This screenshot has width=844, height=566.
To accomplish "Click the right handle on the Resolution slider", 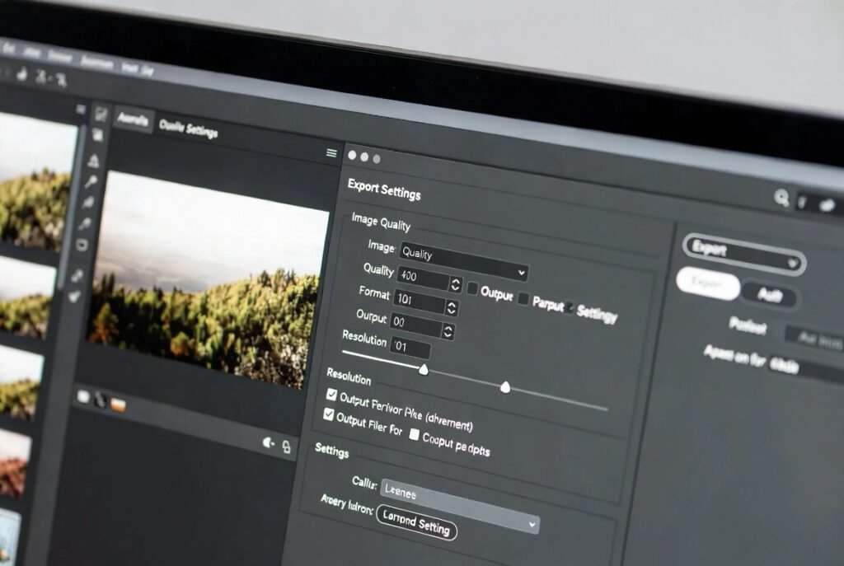I will point(505,387).
